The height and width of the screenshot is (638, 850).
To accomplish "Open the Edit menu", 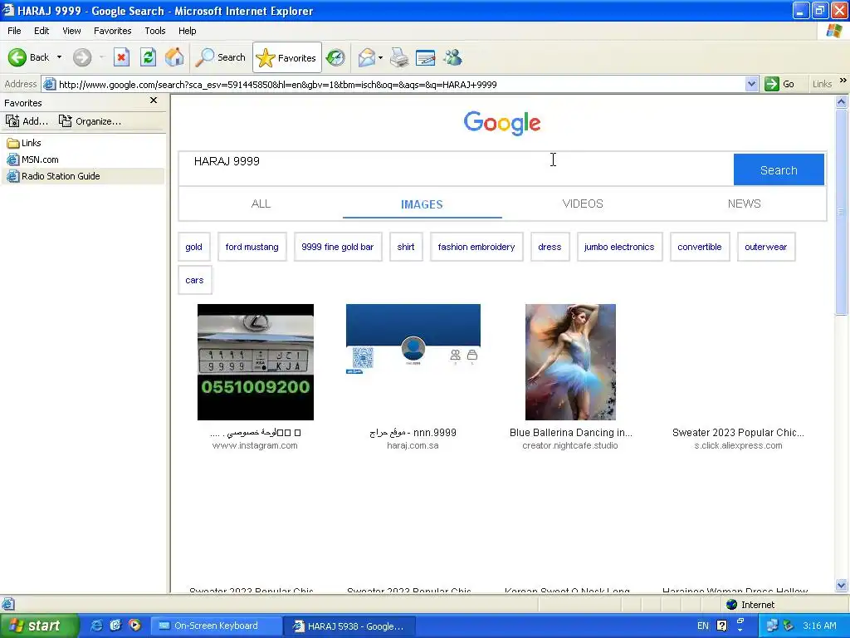I will [42, 31].
